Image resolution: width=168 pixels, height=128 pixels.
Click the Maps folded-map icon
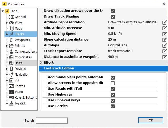[11, 29]
